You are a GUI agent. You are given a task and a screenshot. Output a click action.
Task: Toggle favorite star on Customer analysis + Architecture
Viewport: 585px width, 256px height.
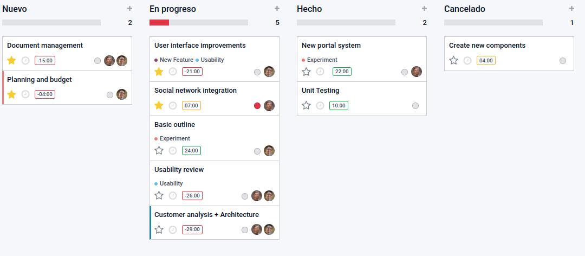pos(159,229)
